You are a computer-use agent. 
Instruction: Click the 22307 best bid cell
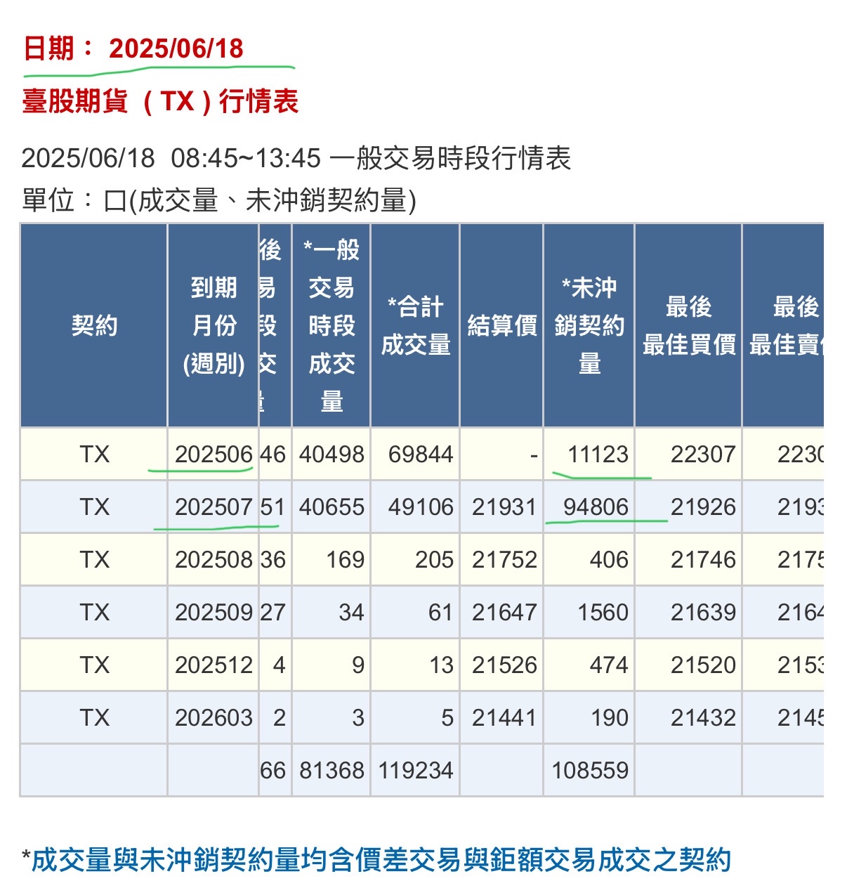[688, 455]
